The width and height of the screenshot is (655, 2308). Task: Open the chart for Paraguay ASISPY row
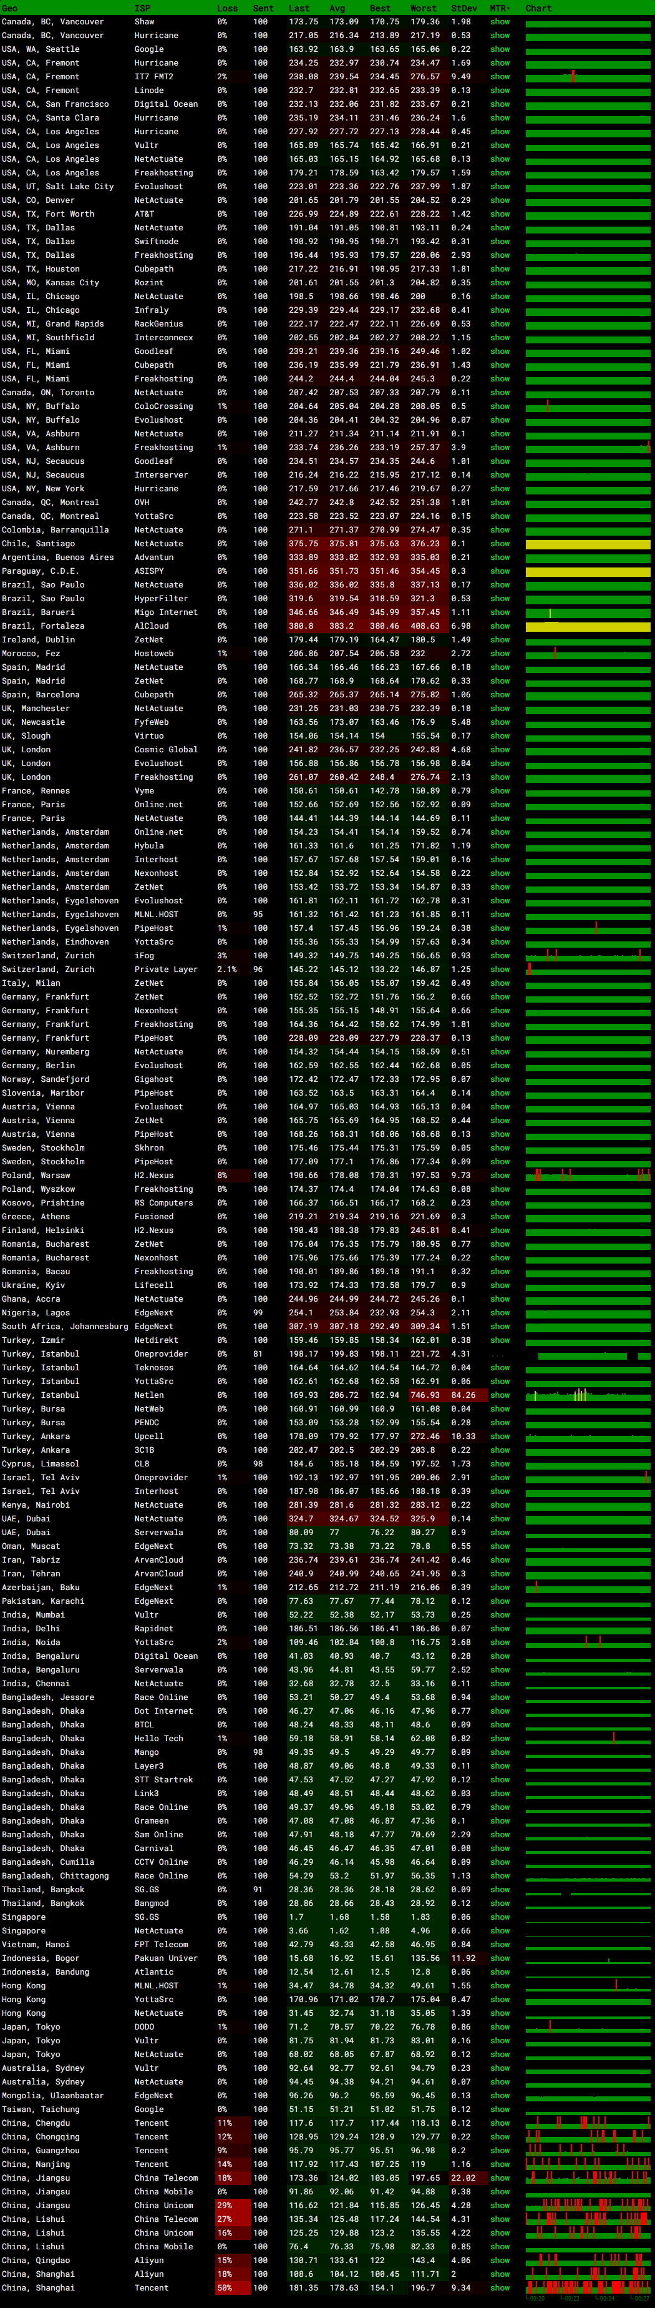tap(588, 572)
